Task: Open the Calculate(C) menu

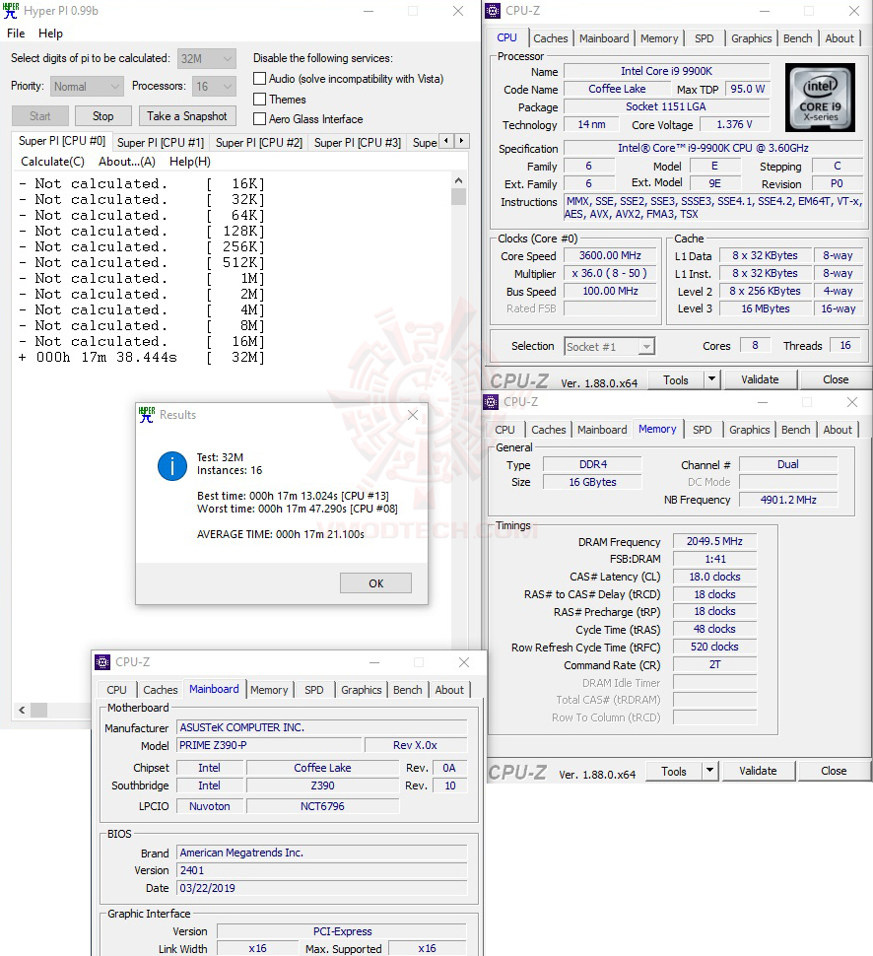Action: [52, 162]
